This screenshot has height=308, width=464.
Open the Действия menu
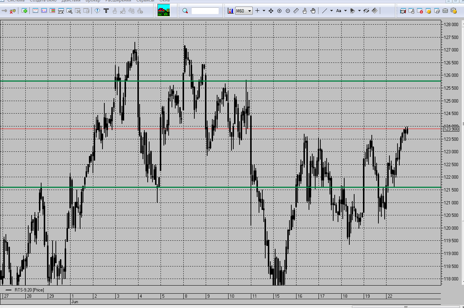click(x=71, y=1)
